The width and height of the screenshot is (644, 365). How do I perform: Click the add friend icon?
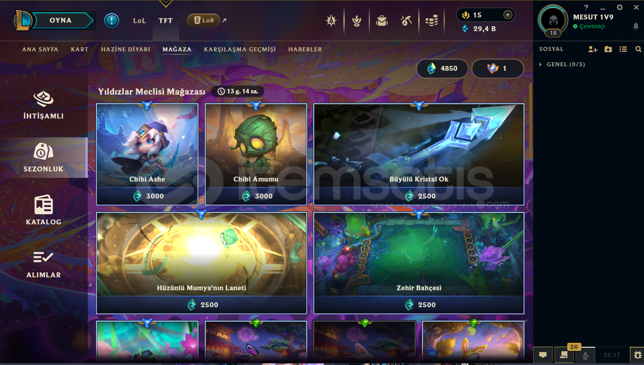tap(593, 49)
